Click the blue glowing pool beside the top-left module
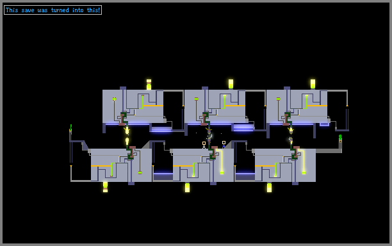Viewport: 392px width, 246px height. coord(161,129)
